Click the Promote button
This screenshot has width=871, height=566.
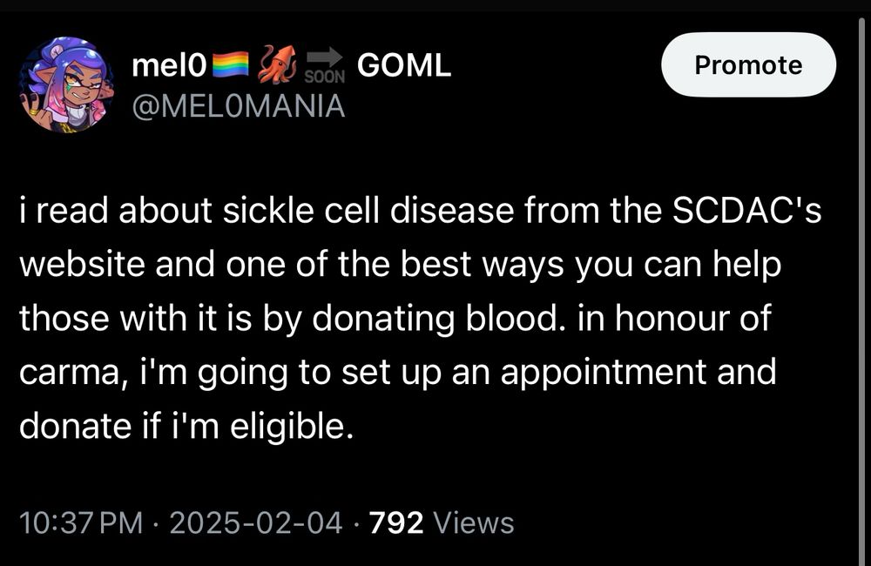pyautogui.click(x=748, y=64)
